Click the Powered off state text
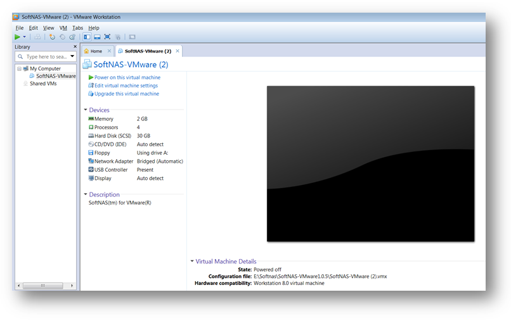The image size is (511, 323). click(x=268, y=270)
